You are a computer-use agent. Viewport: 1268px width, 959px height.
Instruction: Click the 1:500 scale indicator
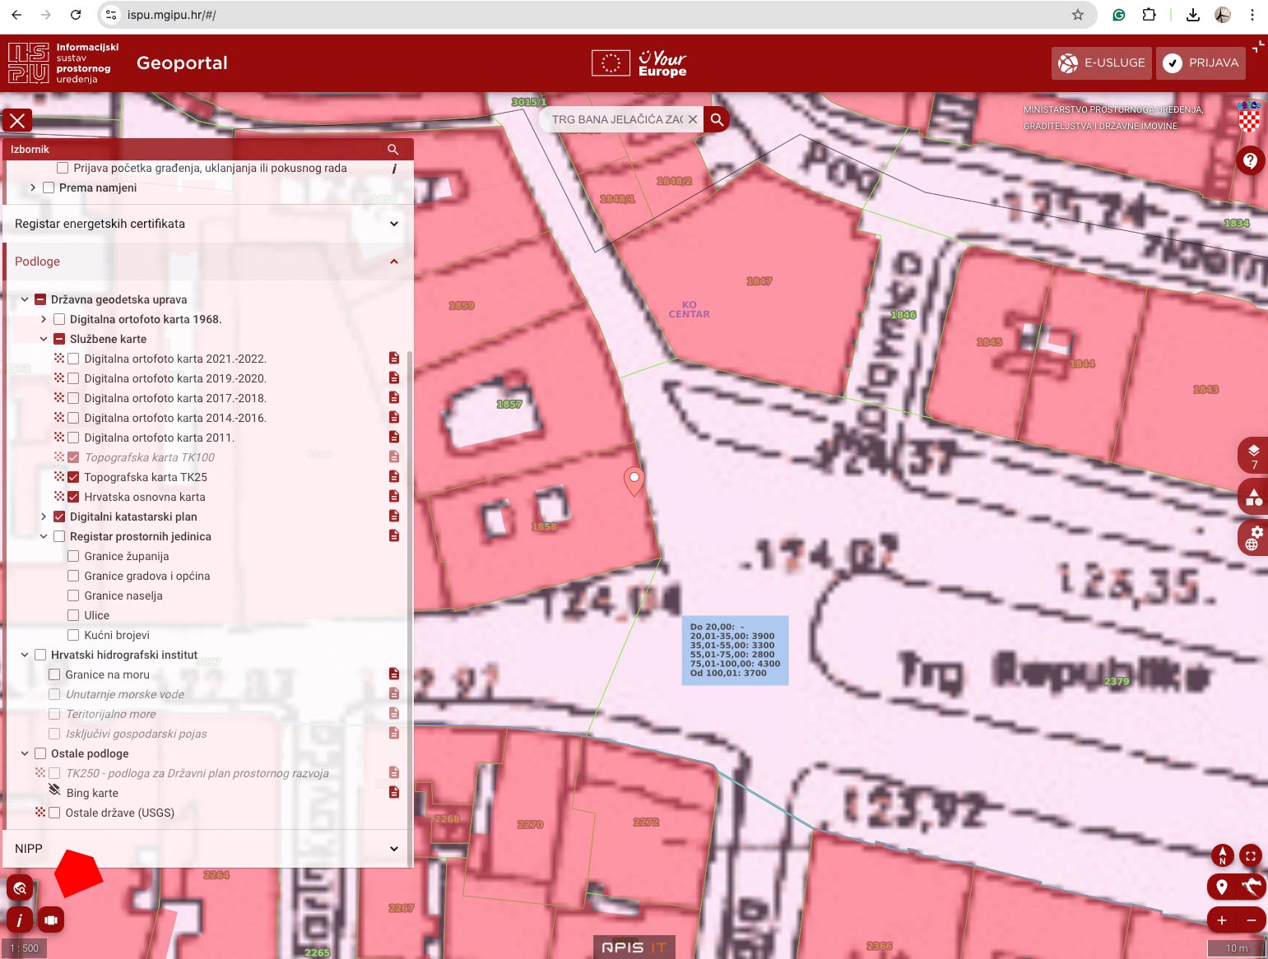coord(24,948)
